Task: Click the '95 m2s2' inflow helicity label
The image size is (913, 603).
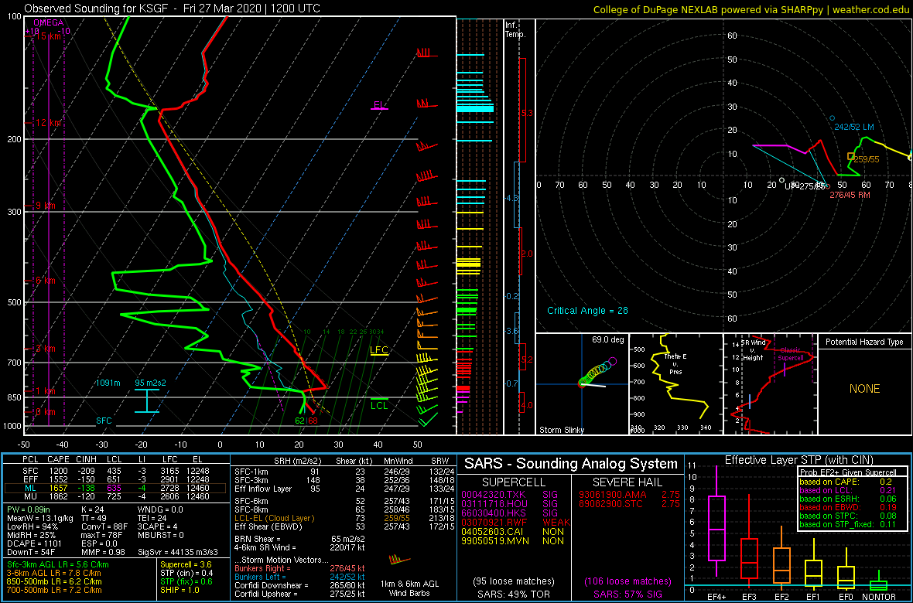Action: [150, 383]
